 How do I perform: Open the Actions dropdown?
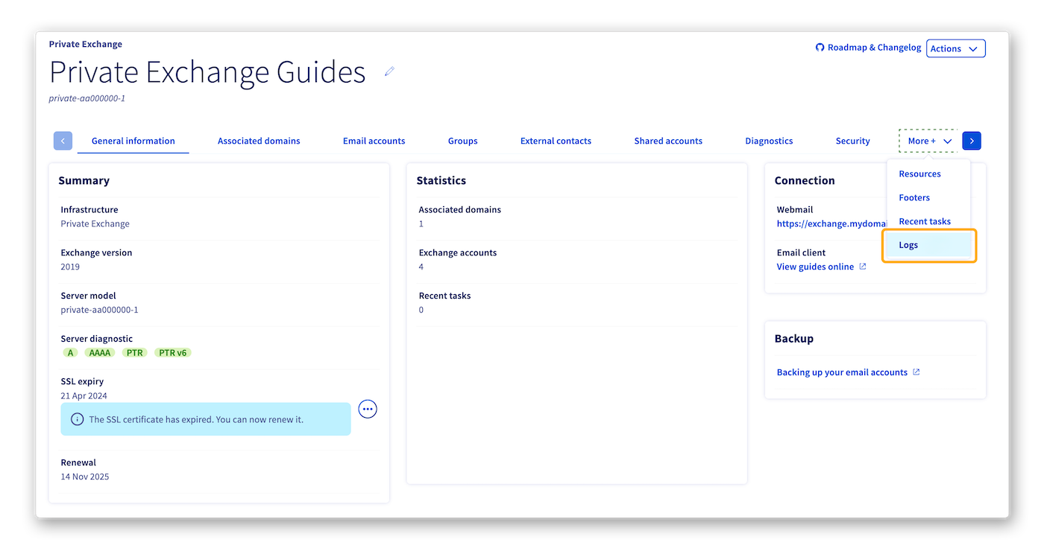(955, 48)
